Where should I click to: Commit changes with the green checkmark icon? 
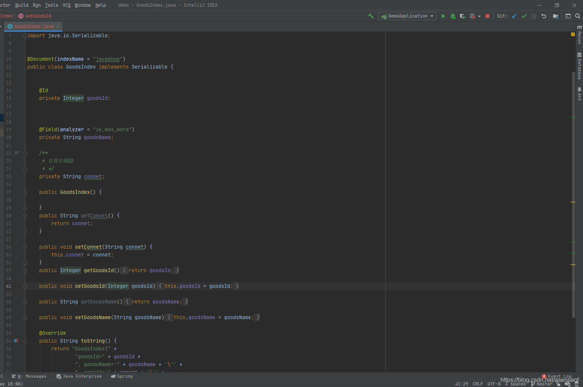pyautogui.click(x=524, y=16)
